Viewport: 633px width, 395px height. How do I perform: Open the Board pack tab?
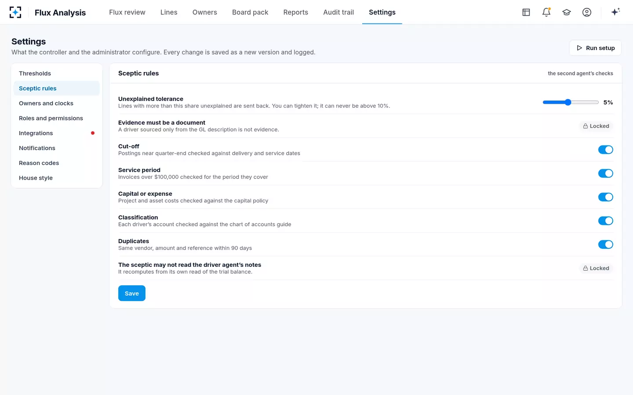pyautogui.click(x=250, y=12)
